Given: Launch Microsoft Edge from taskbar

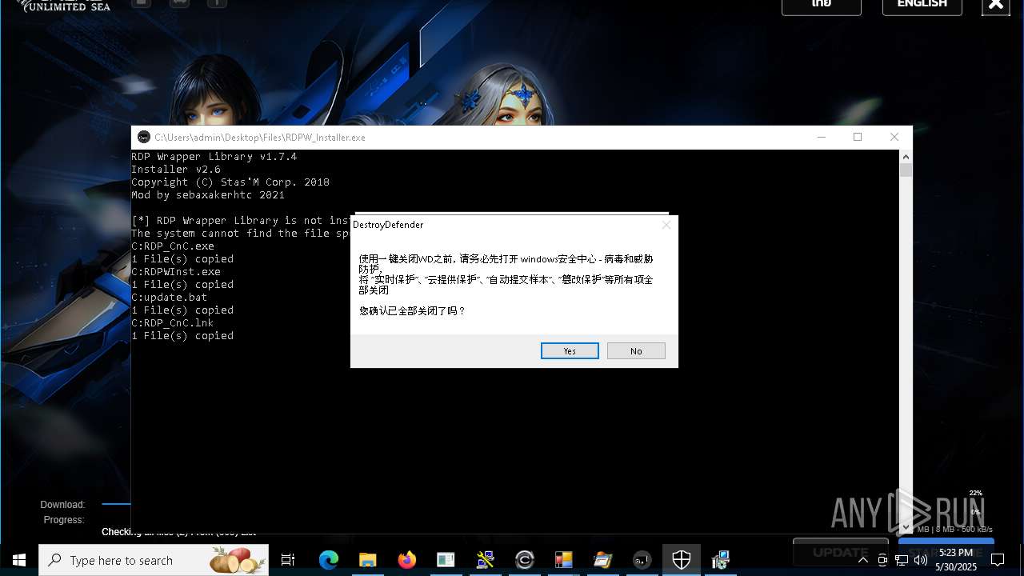Looking at the screenshot, I should click(x=328, y=560).
